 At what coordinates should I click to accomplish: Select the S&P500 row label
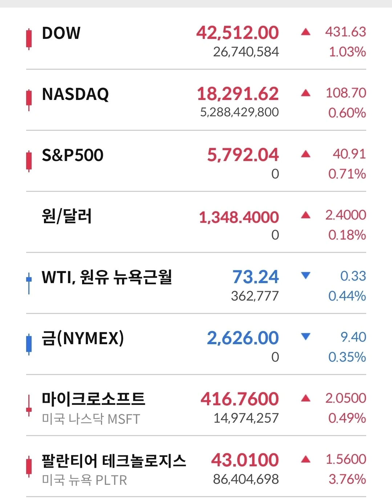click(73, 155)
